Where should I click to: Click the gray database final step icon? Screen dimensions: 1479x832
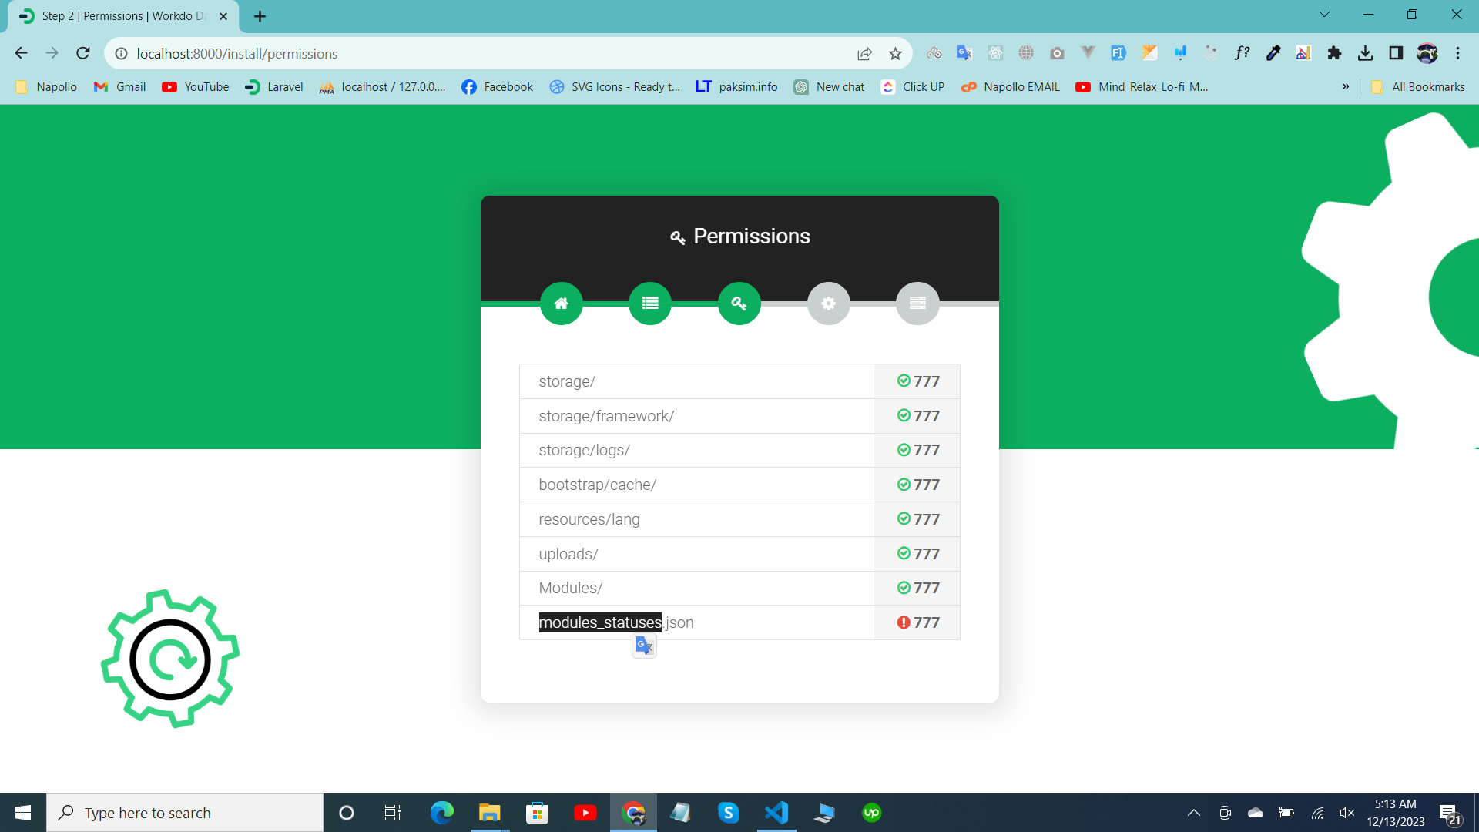(917, 304)
